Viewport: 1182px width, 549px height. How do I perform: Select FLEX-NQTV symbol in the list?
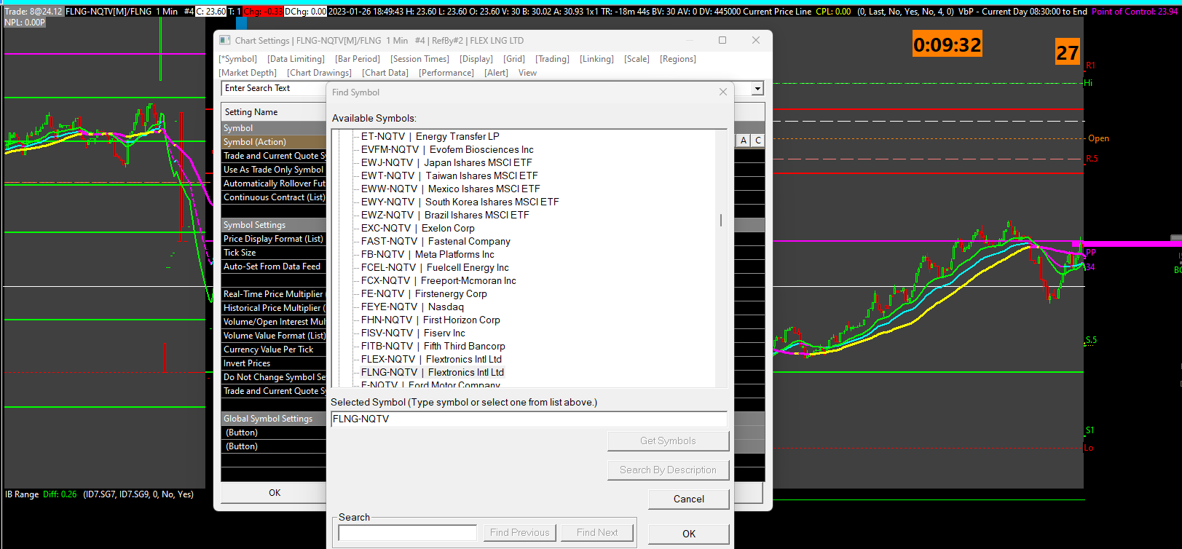click(431, 359)
